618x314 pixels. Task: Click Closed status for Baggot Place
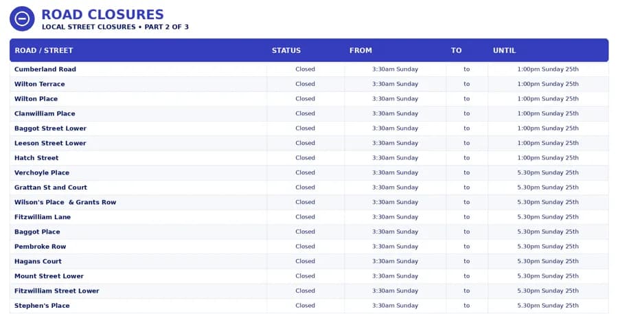pos(305,232)
